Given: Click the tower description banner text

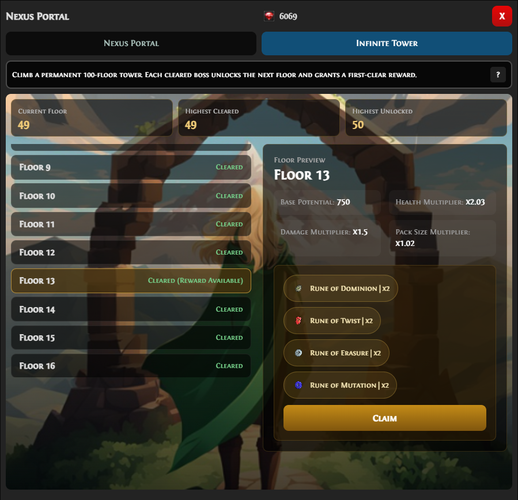Looking at the screenshot, I should click(x=214, y=75).
